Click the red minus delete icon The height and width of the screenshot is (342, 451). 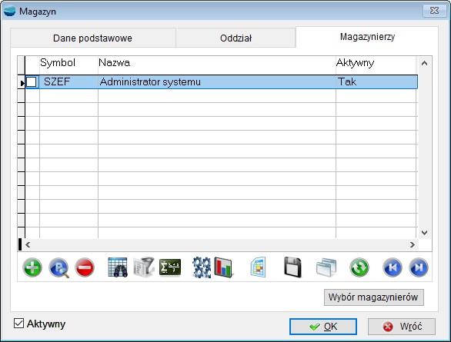pos(85,267)
